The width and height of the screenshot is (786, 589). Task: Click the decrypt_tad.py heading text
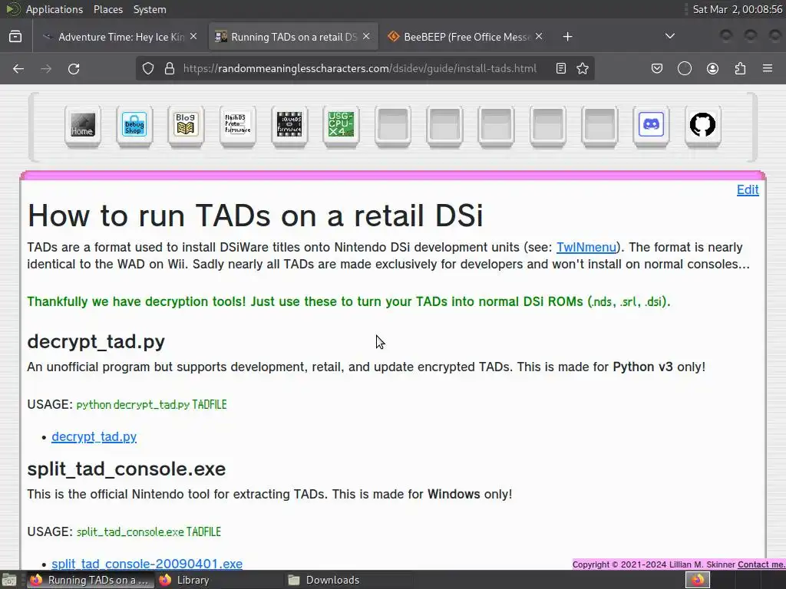96,341
